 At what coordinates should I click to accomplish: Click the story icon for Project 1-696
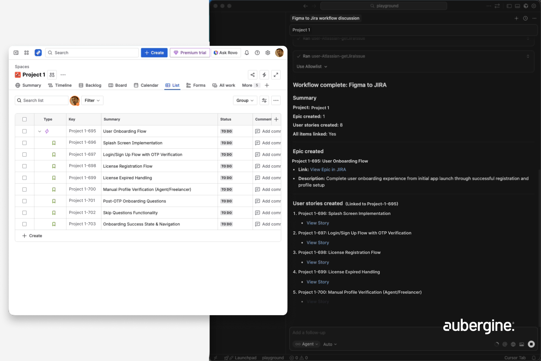pyautogui.click(x=54, y=143)
